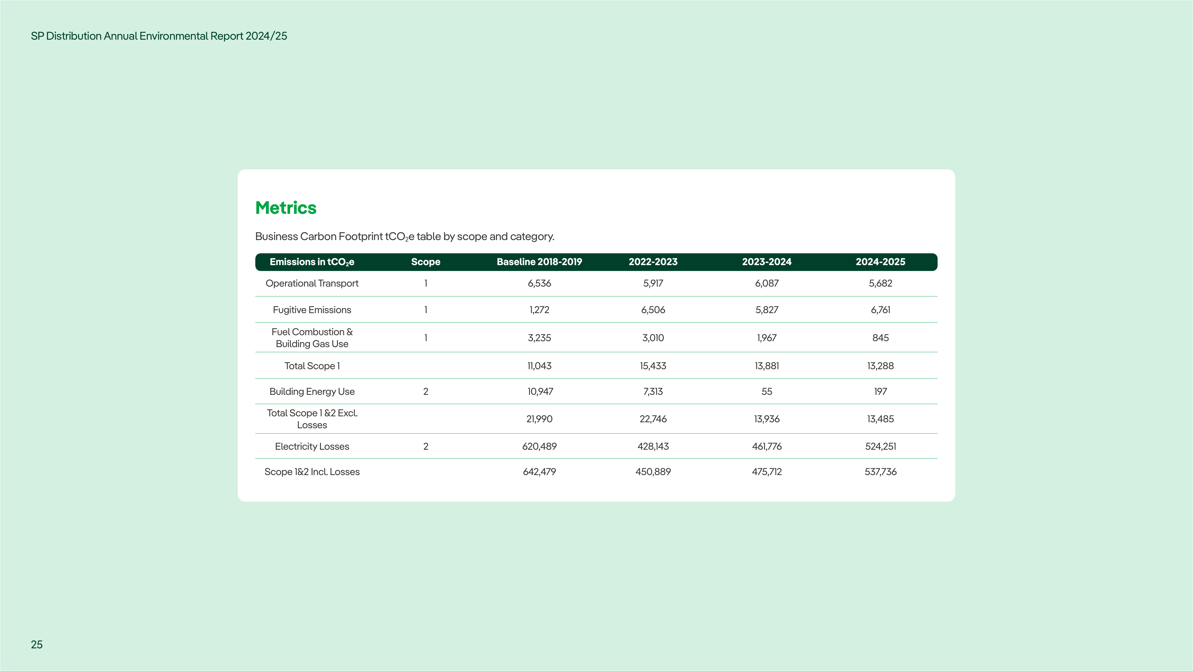The image size is (1193, 671).
Task: Click the 2022-2023 column header
Action: (653, 262)
